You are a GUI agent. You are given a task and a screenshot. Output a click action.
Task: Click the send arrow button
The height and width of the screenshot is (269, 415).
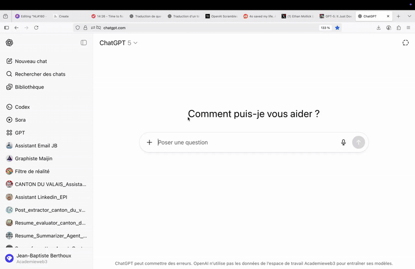358,143
